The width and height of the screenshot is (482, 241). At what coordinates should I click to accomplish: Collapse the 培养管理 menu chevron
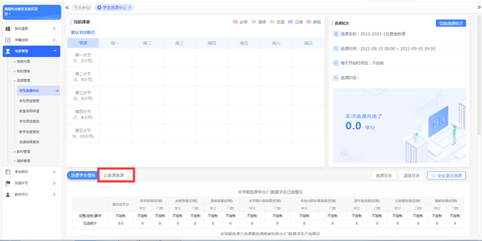pyautogui.click(x=55, y=51)
